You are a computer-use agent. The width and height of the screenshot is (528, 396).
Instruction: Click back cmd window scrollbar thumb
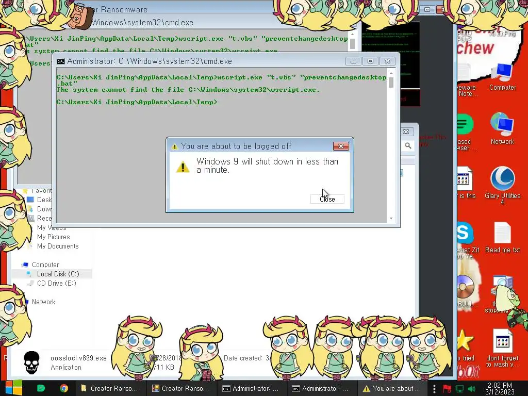click(352, 44)
